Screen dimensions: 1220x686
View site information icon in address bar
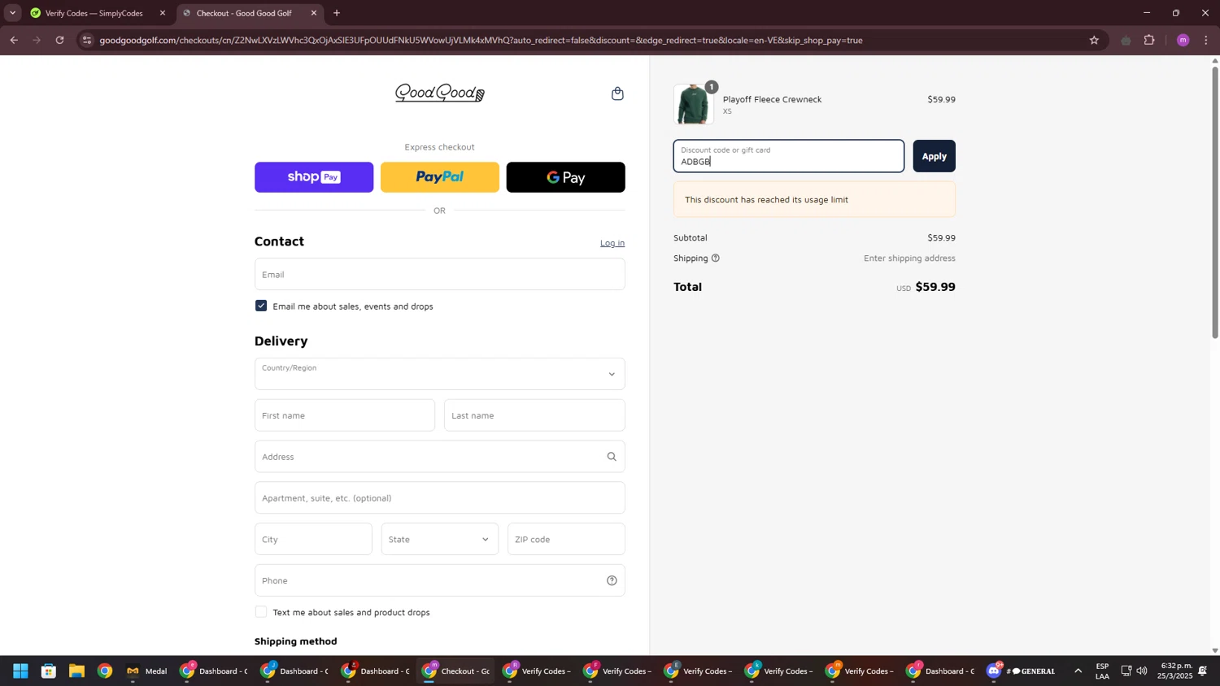[88, 40]
